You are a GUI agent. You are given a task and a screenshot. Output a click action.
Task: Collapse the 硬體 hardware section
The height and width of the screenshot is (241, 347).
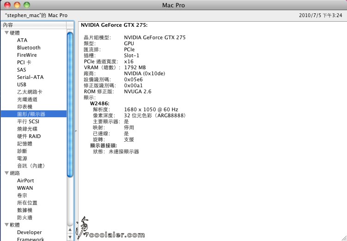(7, 33)
